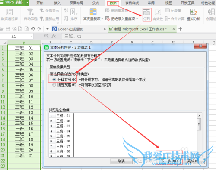Click the print preview icon in quick toolbar
The image size is (216, 170).
pyautogui.click(x=27, y=29)
